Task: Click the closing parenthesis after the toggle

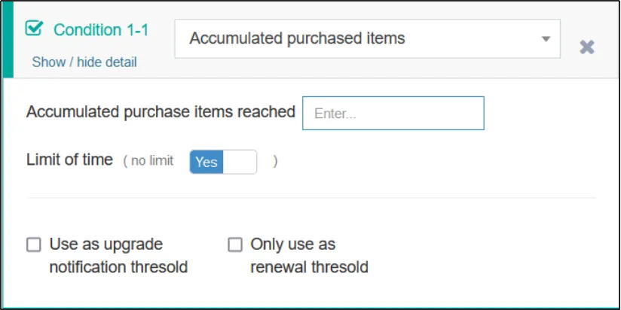Action: coord(275,161)
